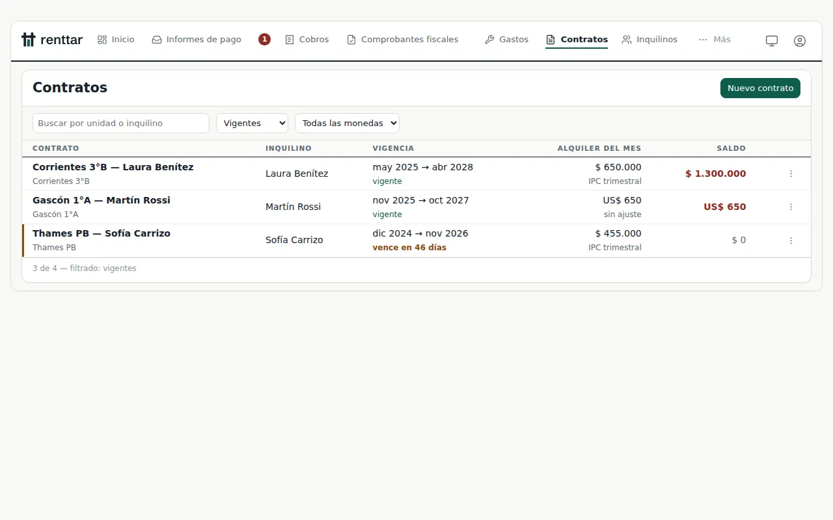Click tenant name Sofía Carrizo in Inquilino column
This screenshot has width=833, height=520.
click(x=294, y=240)
